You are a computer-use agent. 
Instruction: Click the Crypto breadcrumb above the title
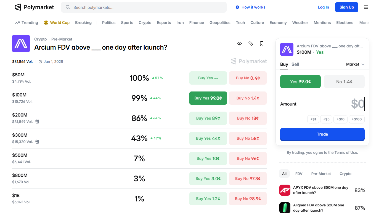41,39
